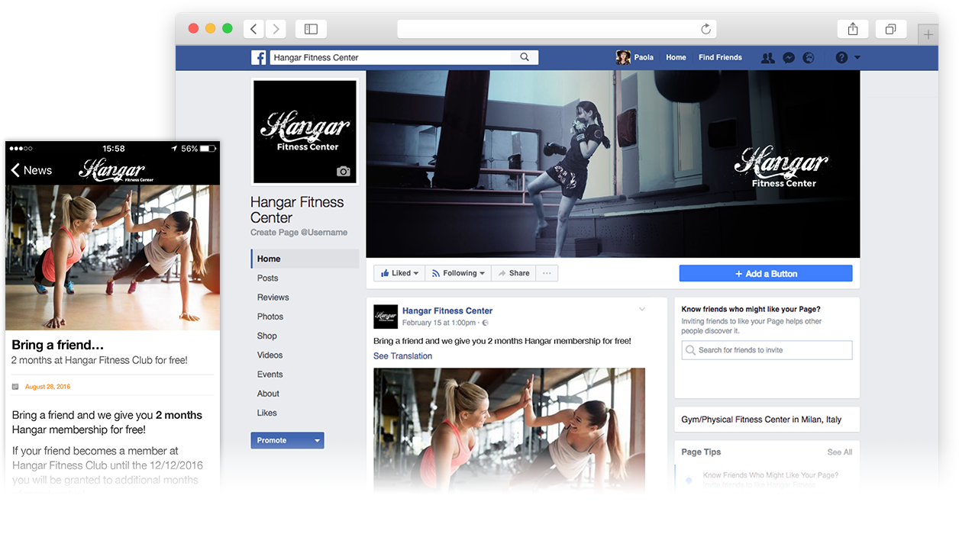Click Create Page @Username link
This screenshot has width=959, height=550.
tap(299, 233)
